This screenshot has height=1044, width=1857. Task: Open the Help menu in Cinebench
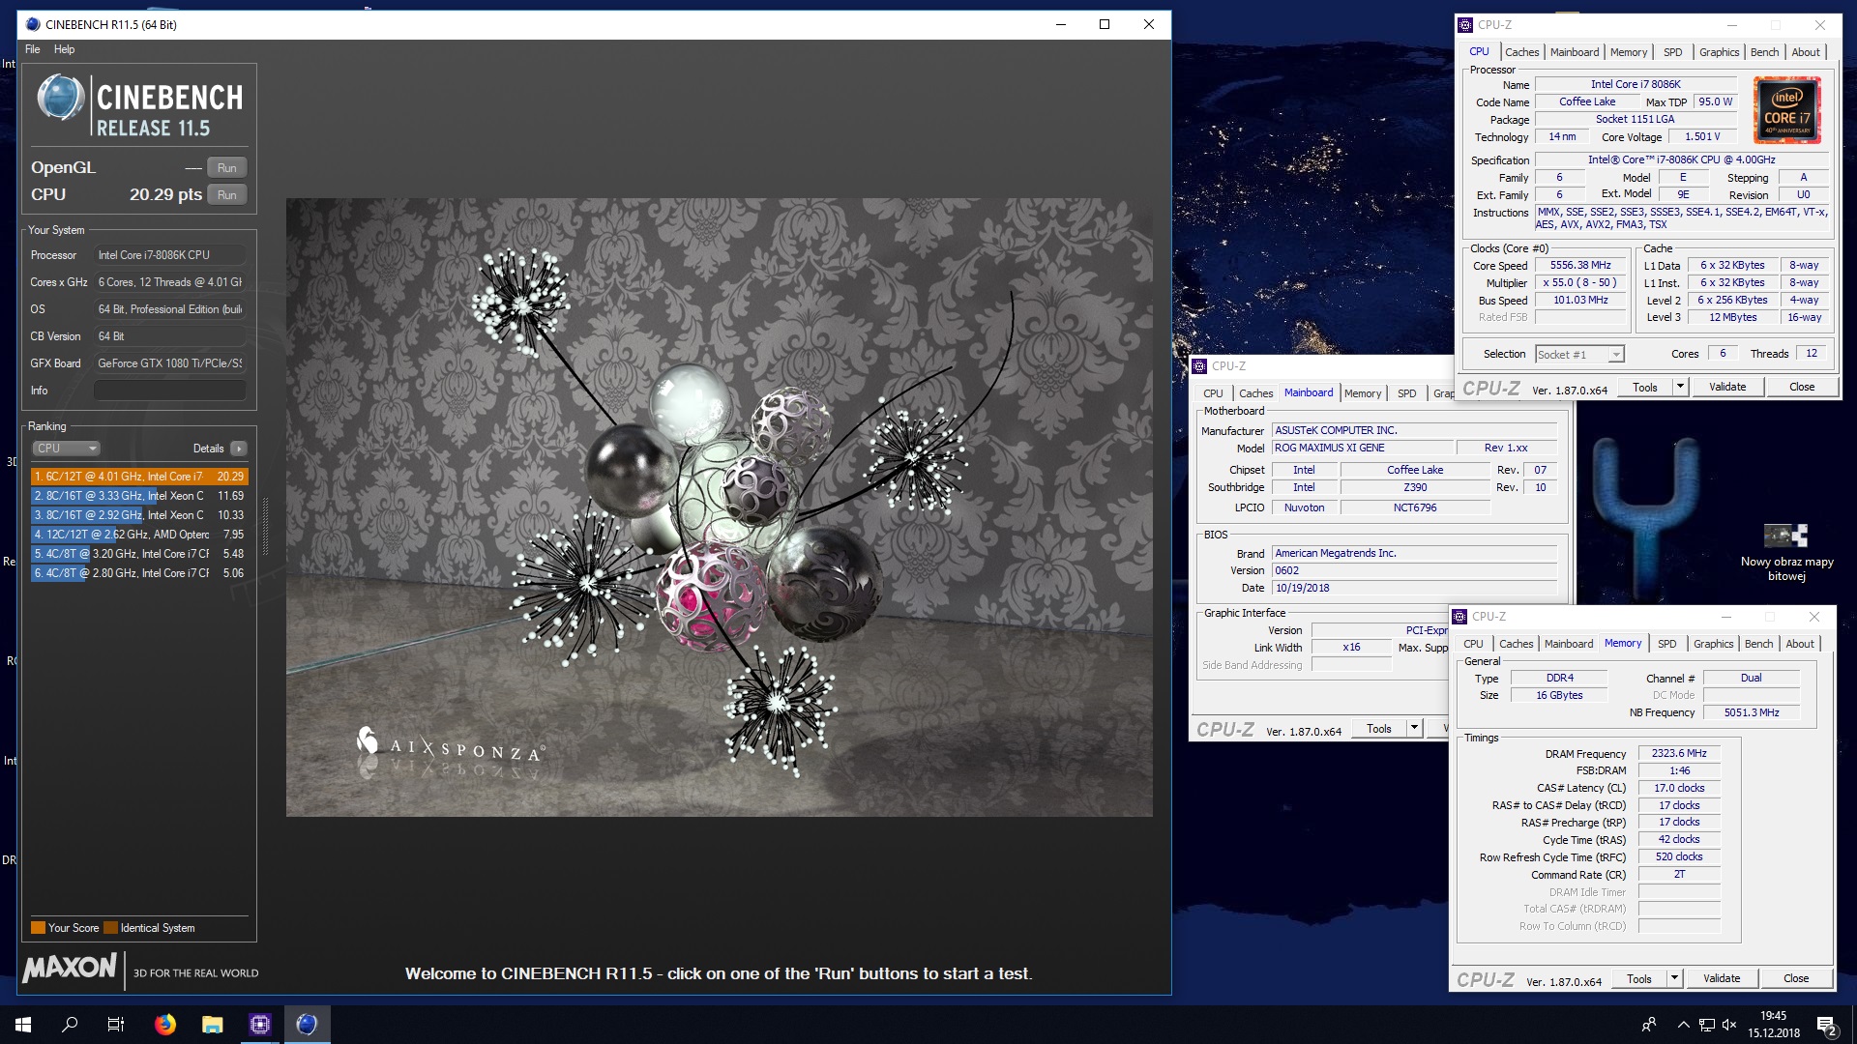point(64,49)
